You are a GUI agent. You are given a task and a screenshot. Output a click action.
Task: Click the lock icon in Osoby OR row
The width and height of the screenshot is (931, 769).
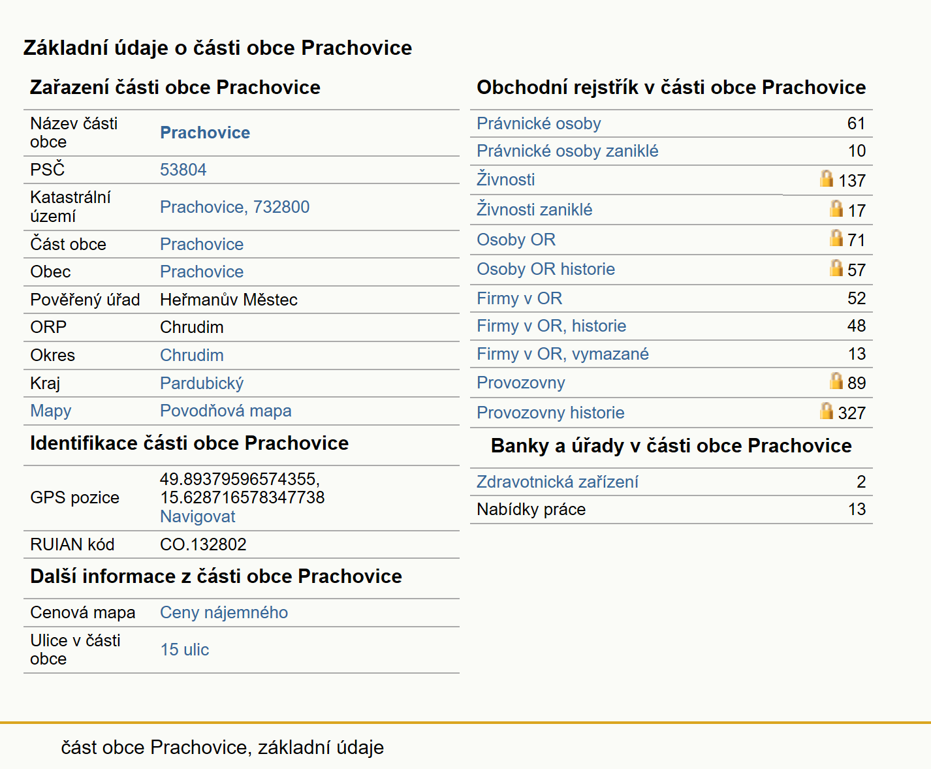click(x=836, y=238)
